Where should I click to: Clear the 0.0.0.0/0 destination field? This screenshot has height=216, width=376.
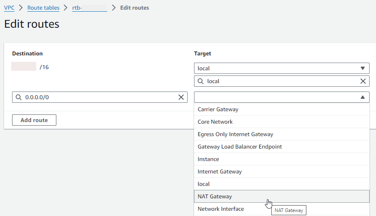tap(181, 97)
